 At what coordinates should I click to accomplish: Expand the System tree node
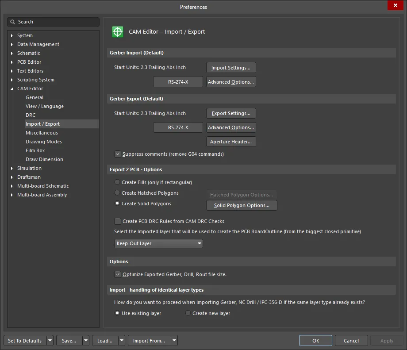pyautogui.click(x=12, y=35)
